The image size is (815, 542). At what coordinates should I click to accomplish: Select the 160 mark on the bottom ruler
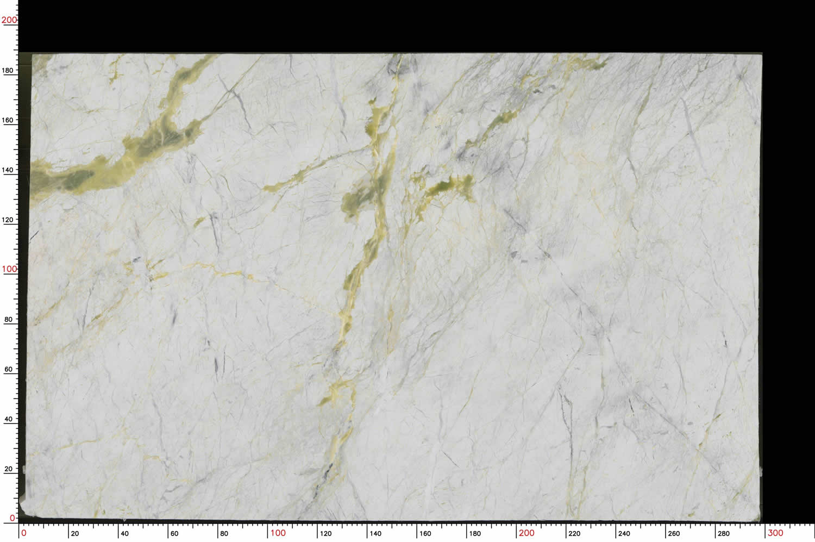[x=425, y=533]
